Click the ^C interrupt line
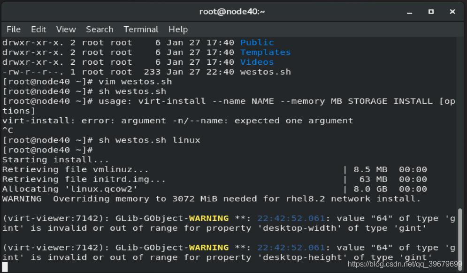 tap(8, 130)
